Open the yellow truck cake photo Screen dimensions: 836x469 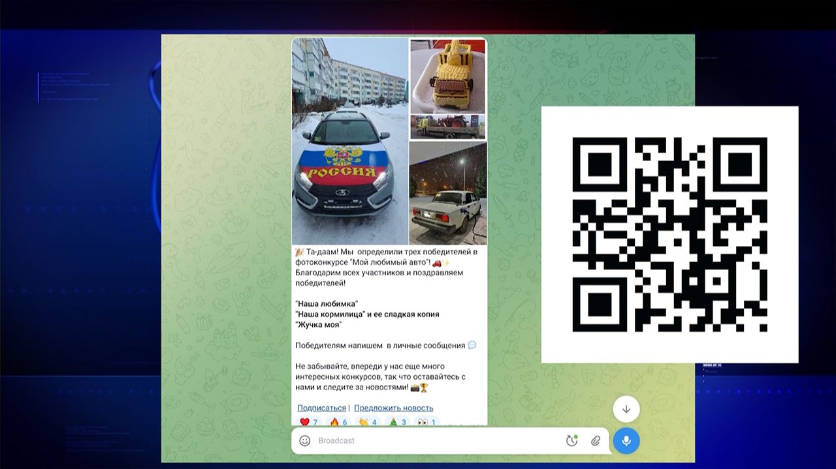448,76
